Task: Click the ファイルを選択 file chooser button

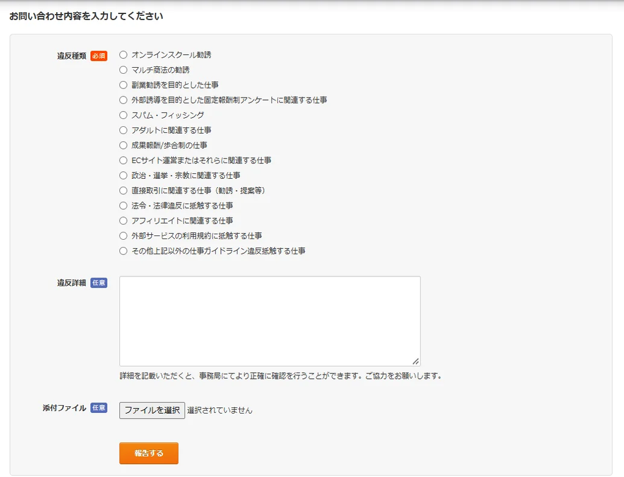Action: [x=152, y=410]
